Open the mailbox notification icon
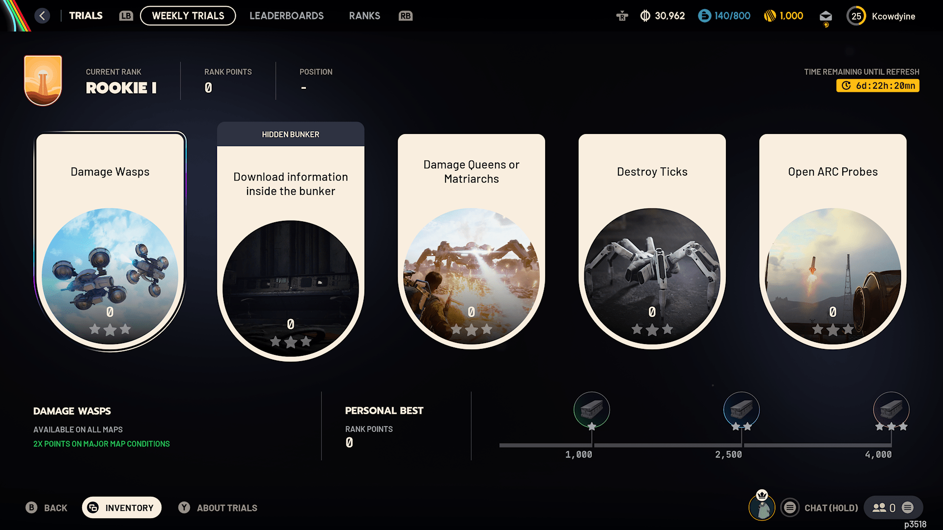The width and height of the screenshot is (943, 530). click(x=826, y=17)
